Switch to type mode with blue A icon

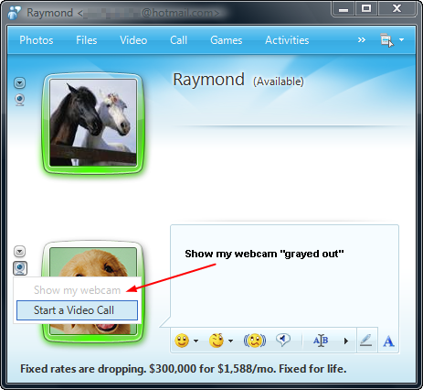(388, 341)
